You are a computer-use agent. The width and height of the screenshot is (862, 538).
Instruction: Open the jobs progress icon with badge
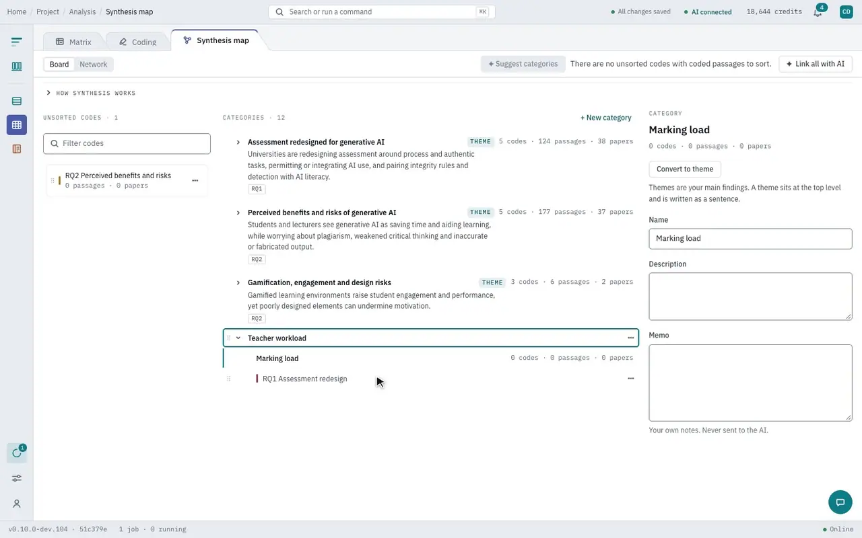point(17,453)
